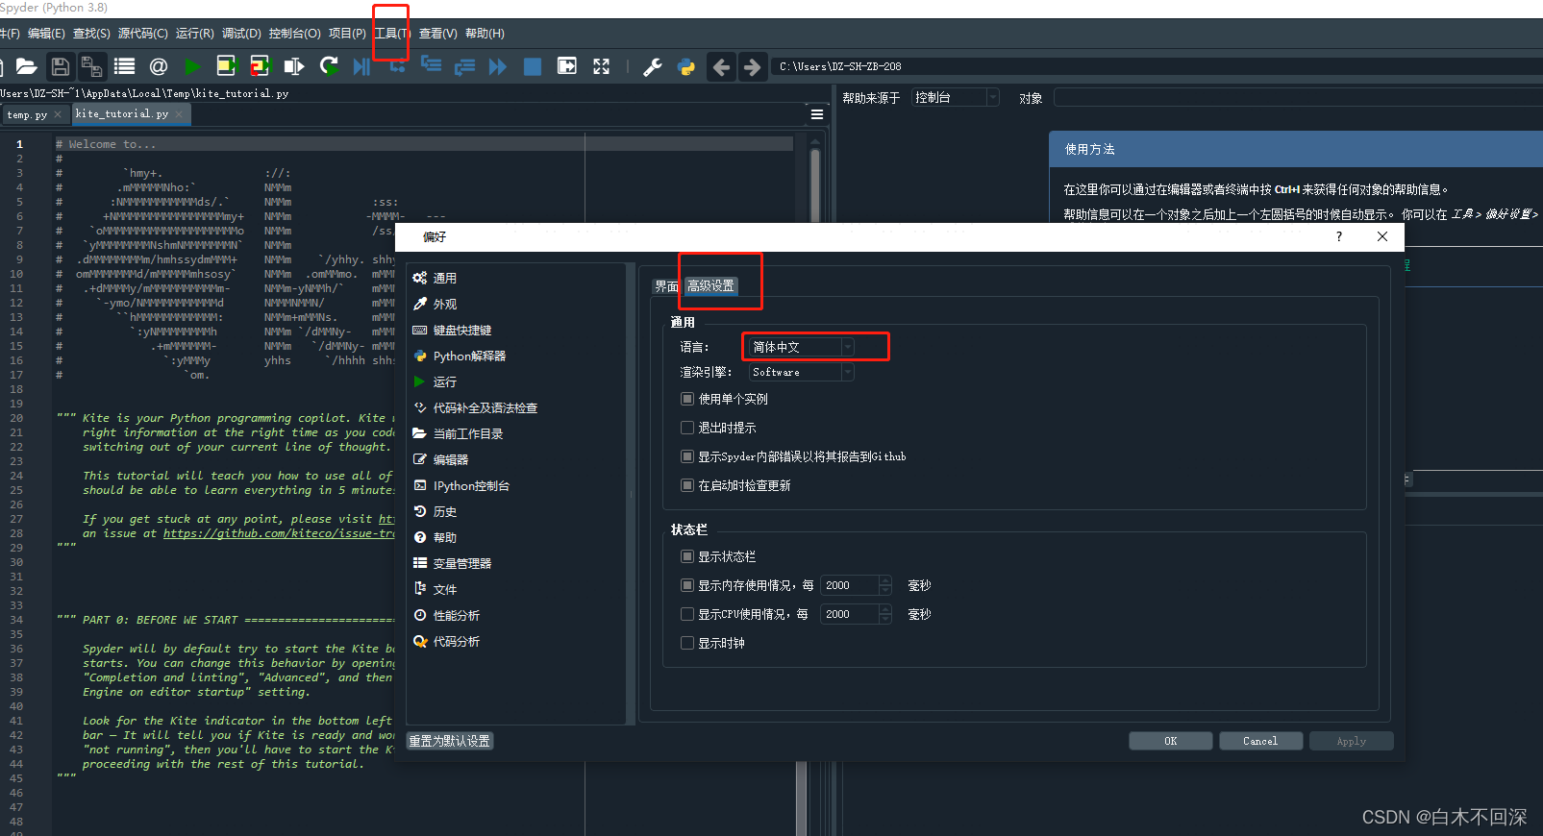
Task: Click the question mark help button in the 偏好 dialog
Action: pos(1338,236)
